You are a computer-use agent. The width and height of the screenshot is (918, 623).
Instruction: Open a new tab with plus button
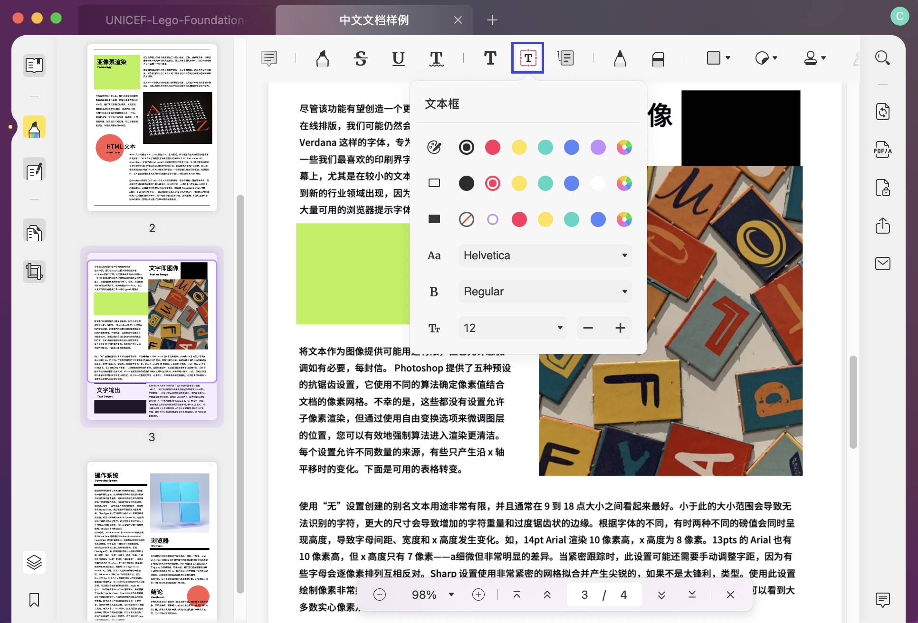pyautogui.click(x=492, y=20)
